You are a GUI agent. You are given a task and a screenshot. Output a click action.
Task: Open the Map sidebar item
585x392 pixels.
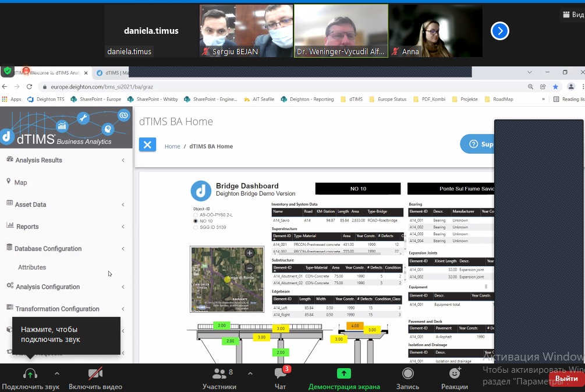click(20, 182)
